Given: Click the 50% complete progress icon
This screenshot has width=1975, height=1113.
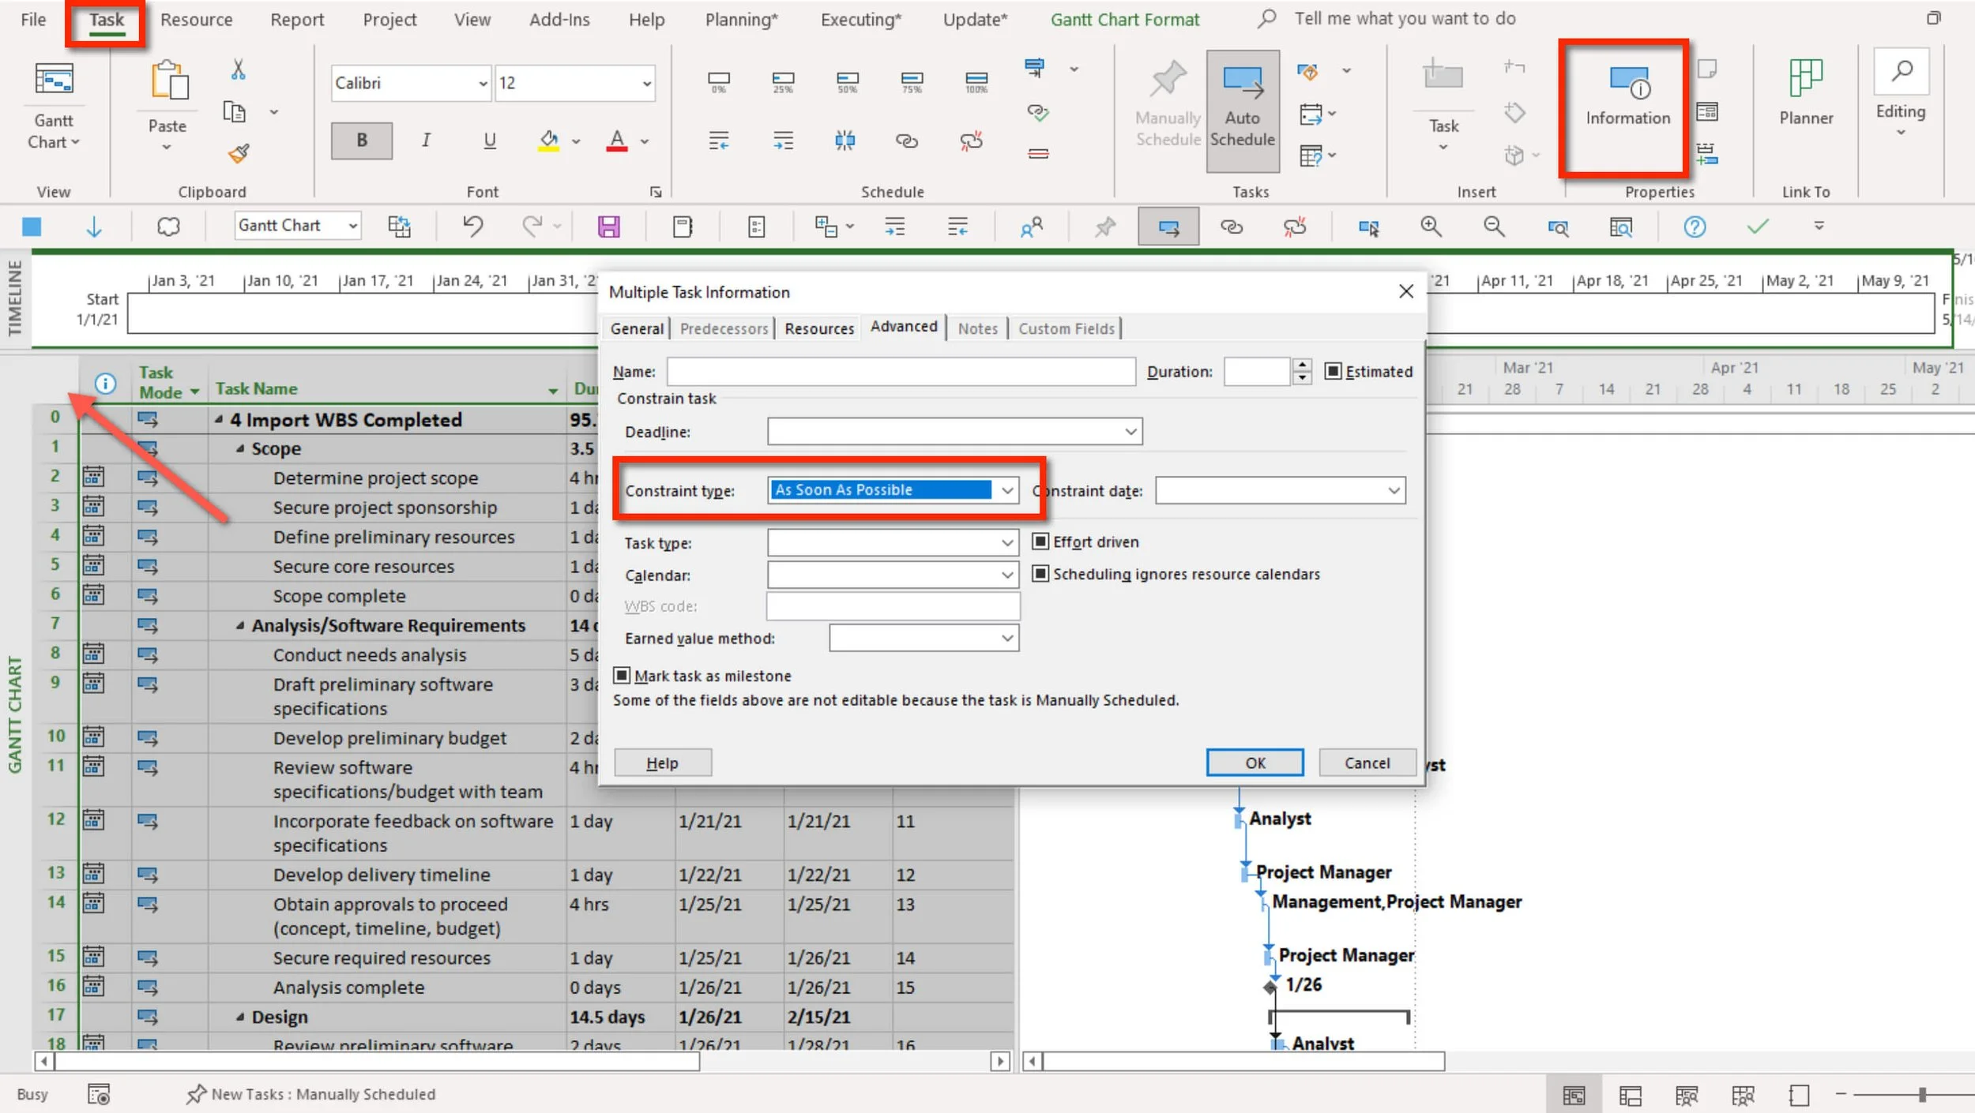Looking at the screenshot, I should pos(847,81).
